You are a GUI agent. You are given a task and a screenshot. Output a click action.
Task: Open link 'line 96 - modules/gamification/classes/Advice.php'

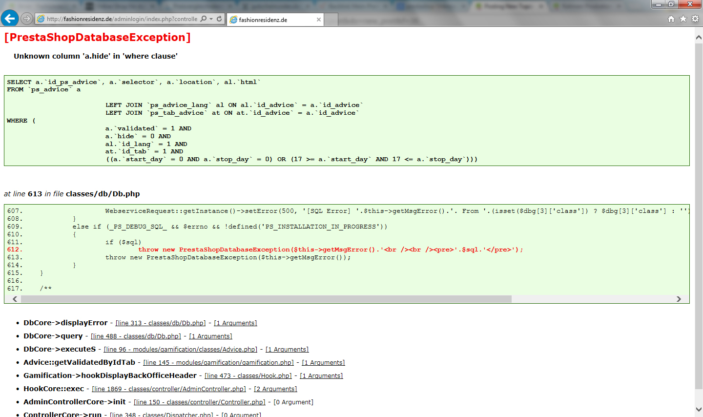(x=181, y=350)
